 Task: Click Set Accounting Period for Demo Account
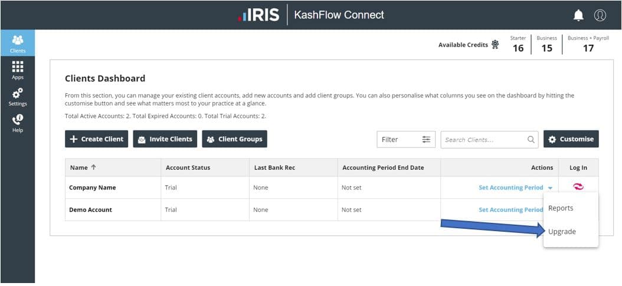click(510, 210)
